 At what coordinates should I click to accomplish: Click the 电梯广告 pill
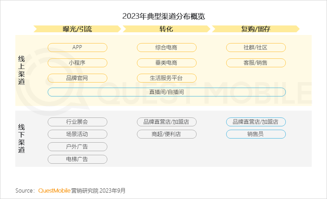tap(78, 159)
